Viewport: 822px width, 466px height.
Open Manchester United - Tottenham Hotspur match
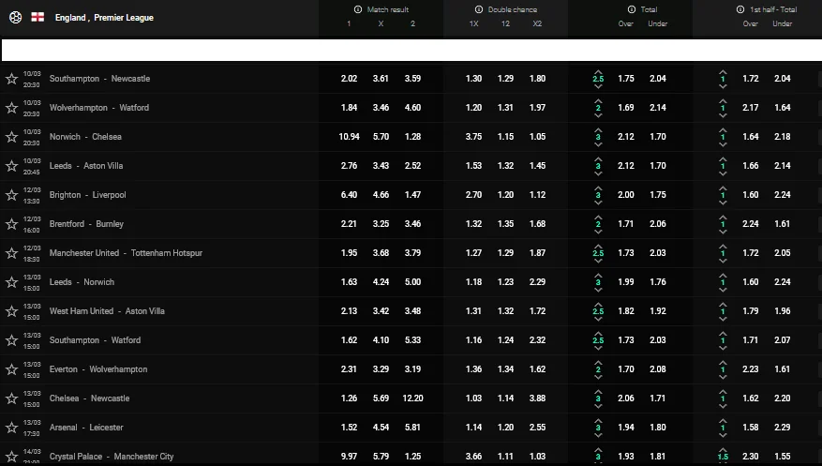coord(126,253)
